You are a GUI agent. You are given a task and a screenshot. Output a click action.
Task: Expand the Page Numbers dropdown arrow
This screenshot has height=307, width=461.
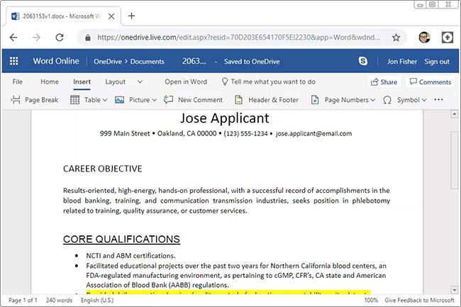(x=373, y=100)
